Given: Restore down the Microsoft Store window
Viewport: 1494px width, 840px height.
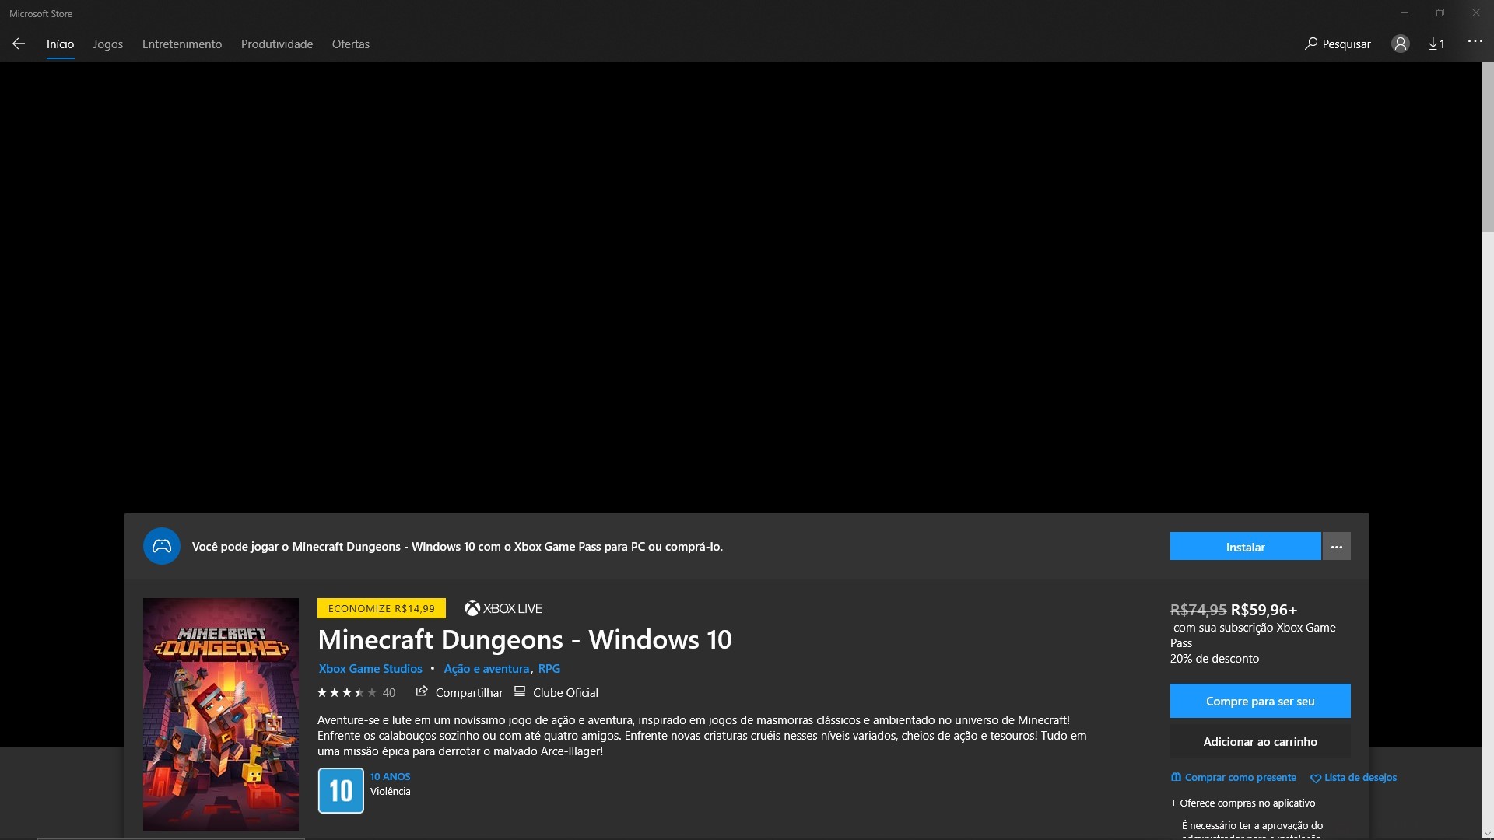Looking at the screenshot, I should [1440, 13].
